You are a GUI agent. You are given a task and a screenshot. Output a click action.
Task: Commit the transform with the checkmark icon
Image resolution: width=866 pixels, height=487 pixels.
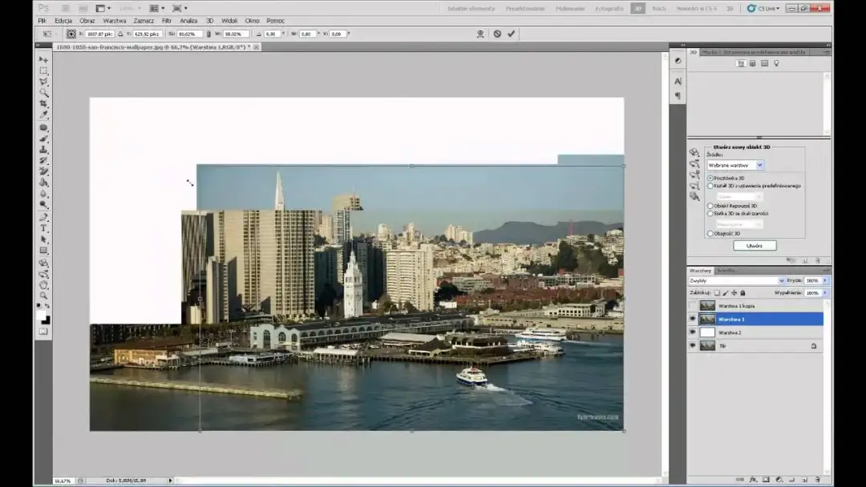coord(512,34)
